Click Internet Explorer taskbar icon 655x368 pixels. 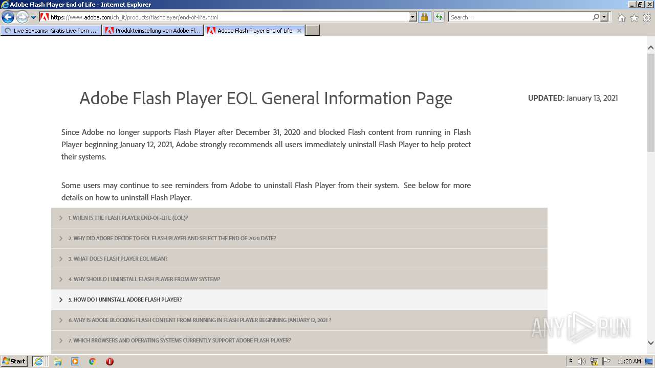(39, 361)
